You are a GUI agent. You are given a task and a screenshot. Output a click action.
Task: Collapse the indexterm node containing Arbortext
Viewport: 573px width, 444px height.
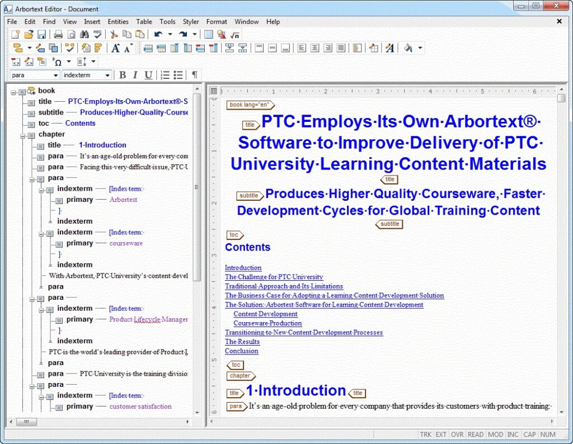41,190
